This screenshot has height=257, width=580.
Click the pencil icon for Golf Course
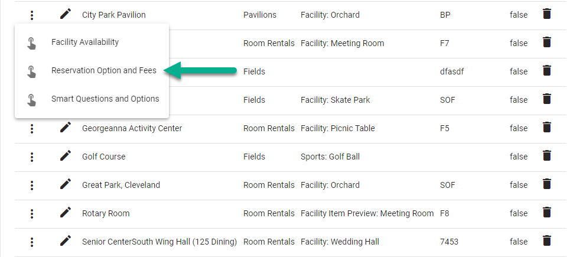point(66,156)
